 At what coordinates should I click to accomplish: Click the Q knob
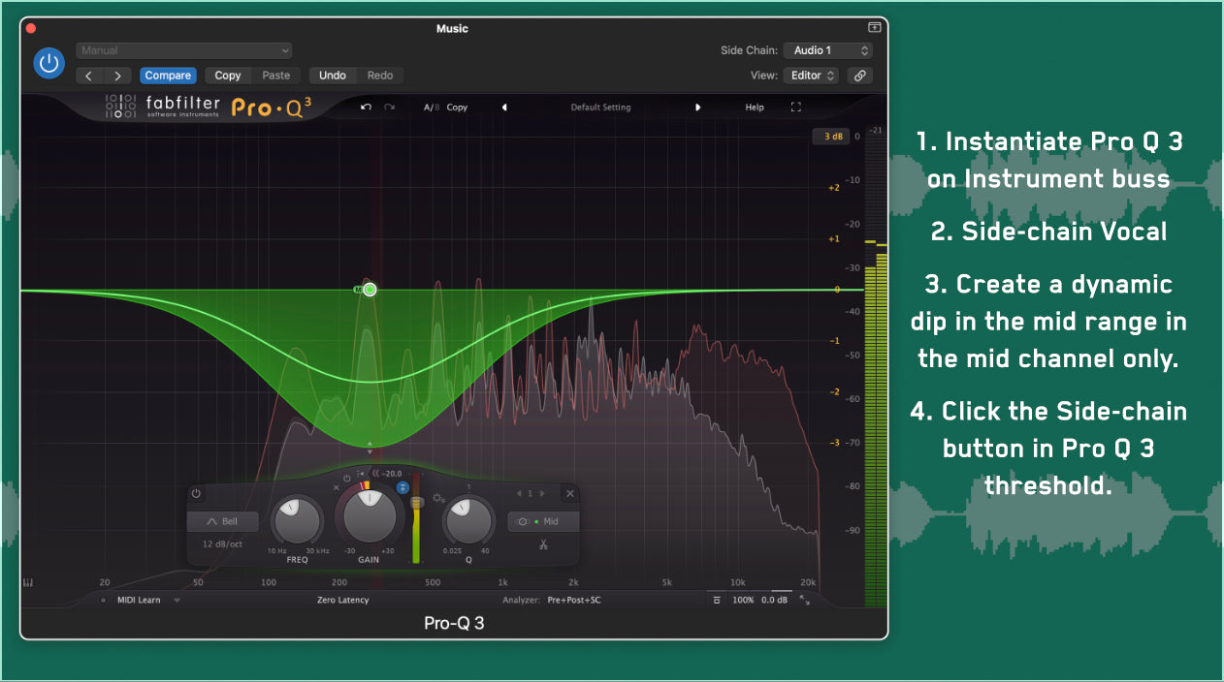pos(468,520)
